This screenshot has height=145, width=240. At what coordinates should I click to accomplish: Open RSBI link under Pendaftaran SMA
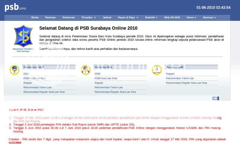click(97, 74)
